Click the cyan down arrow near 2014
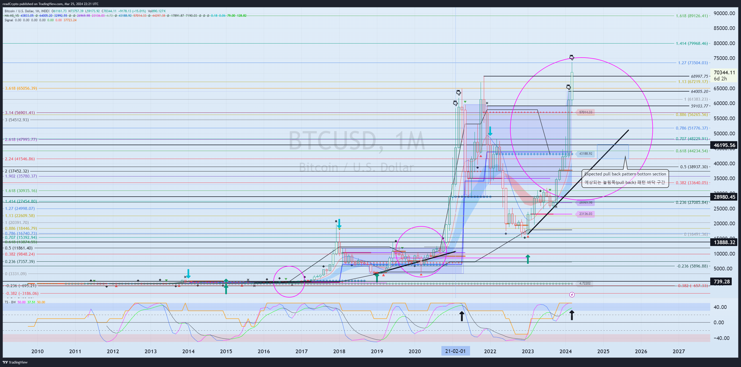This screenshot has height=367, width=741. point(188,273)
